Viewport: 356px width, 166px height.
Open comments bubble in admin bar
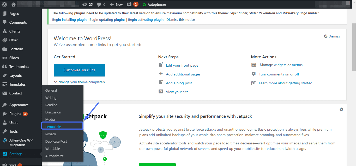pos(101,4)
